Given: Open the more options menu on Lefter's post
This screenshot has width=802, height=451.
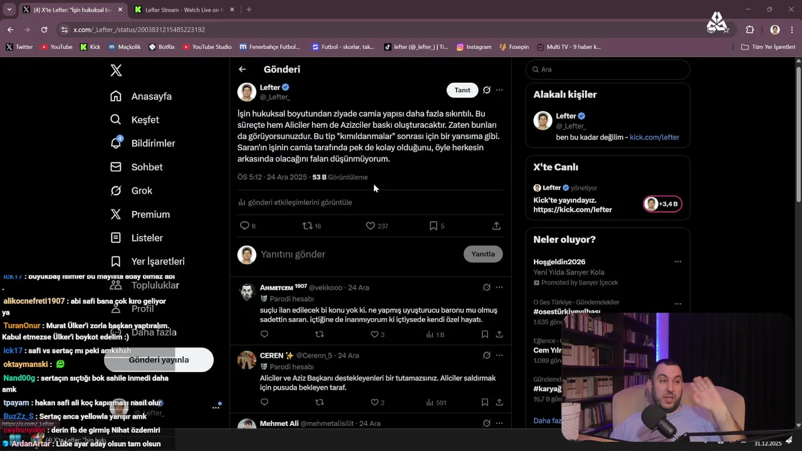Looking at the screenshot, I should click(499, 90).
